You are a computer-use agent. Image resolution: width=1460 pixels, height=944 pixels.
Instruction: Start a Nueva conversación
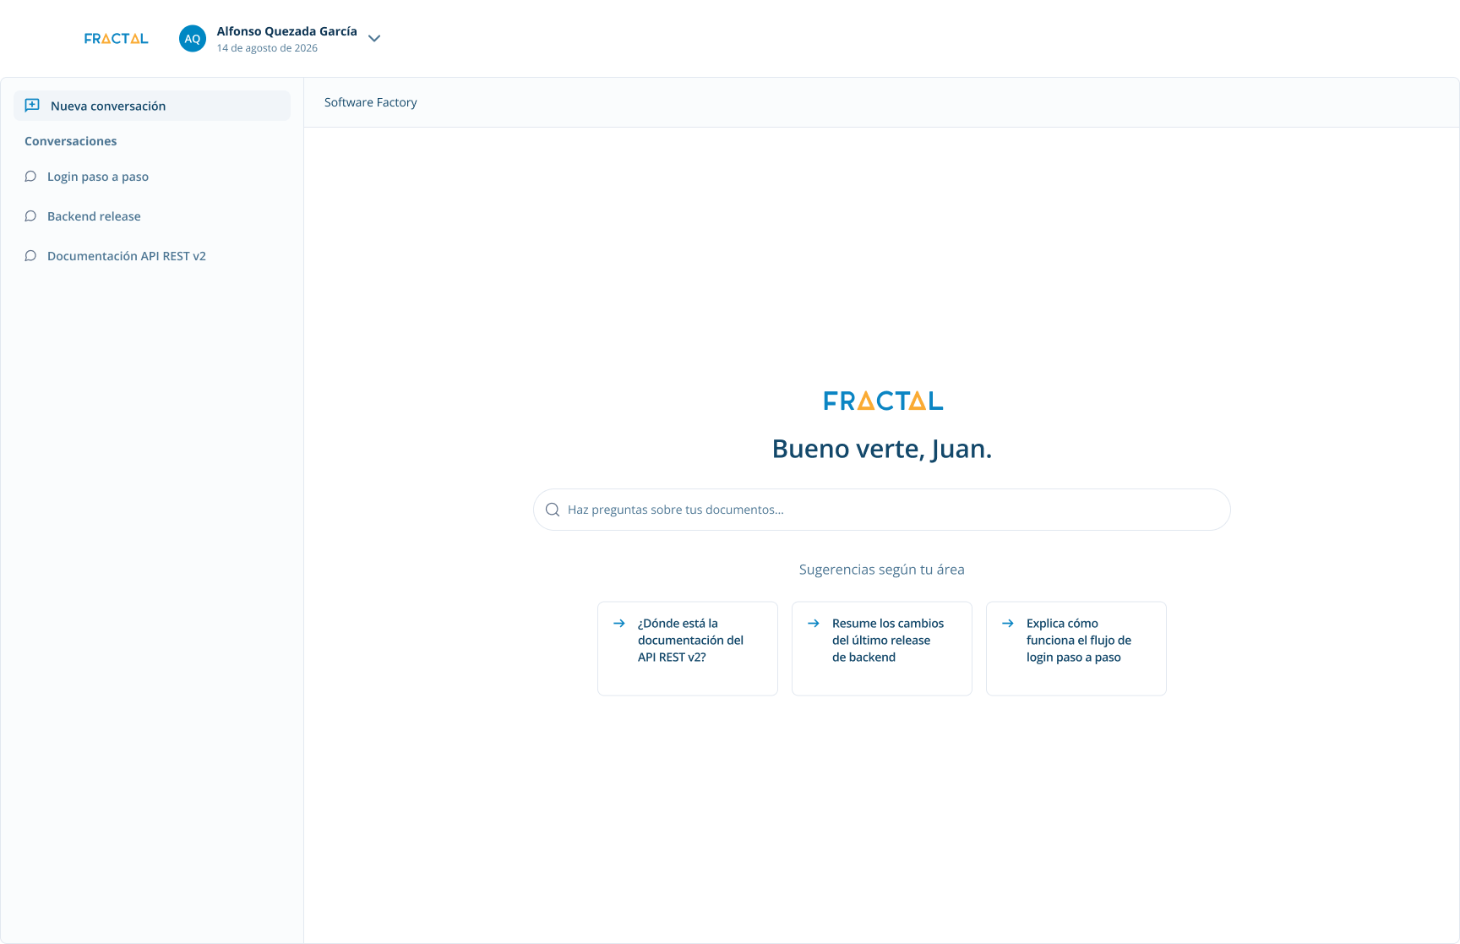pos(152,106)
